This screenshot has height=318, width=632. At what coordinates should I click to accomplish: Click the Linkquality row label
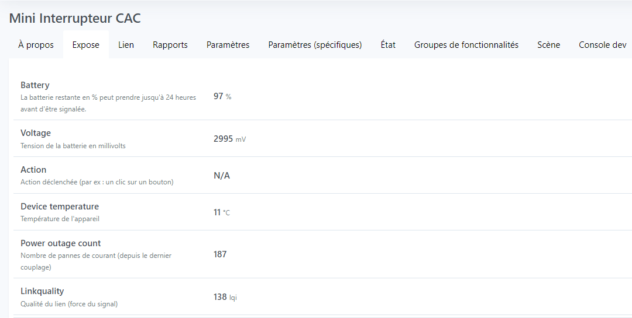(x=42, y=291)
